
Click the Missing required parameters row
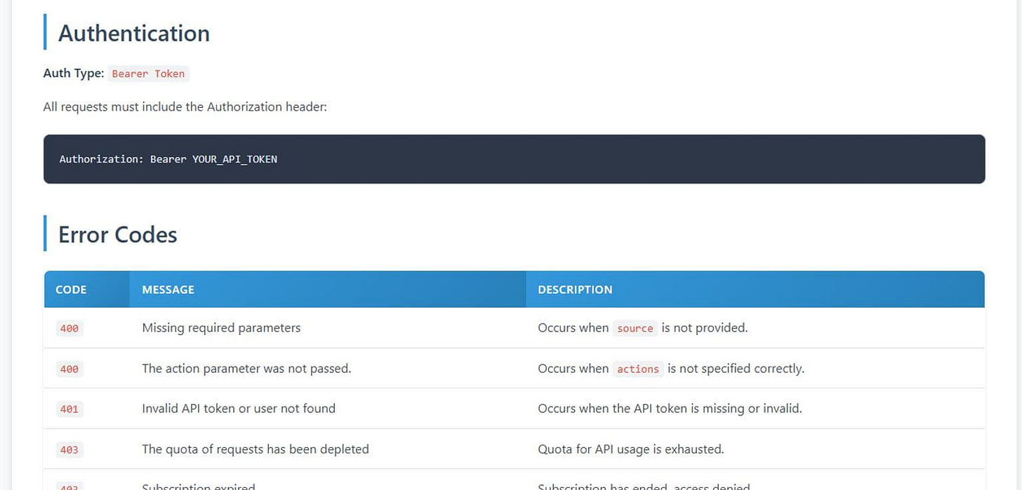[x=220, y=328]
